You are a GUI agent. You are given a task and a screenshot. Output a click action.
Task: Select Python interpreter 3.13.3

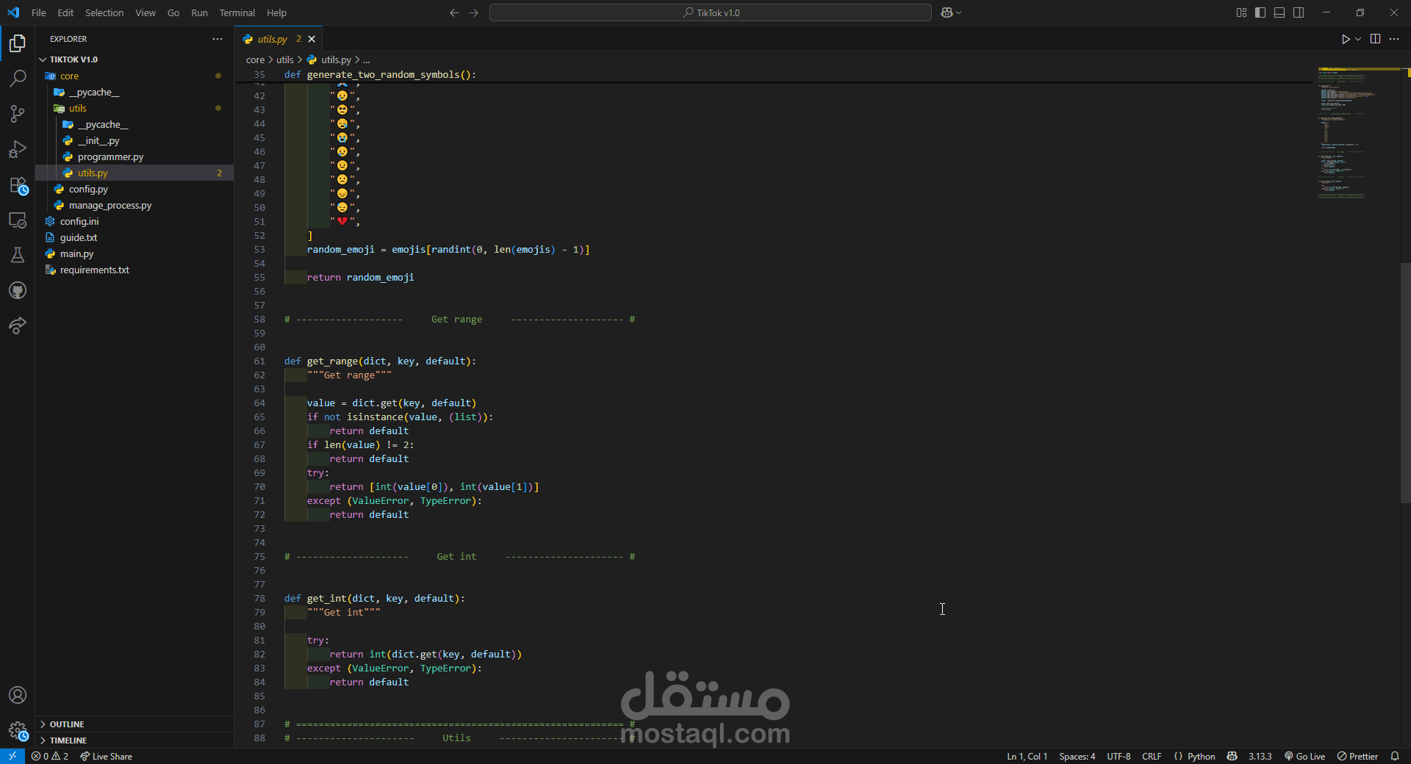(x=1260, y=756)
